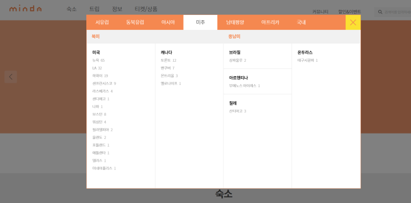Screen dimensions: 411x203
Task: Select the 미주 tab
Action: (x=200, y=23)
